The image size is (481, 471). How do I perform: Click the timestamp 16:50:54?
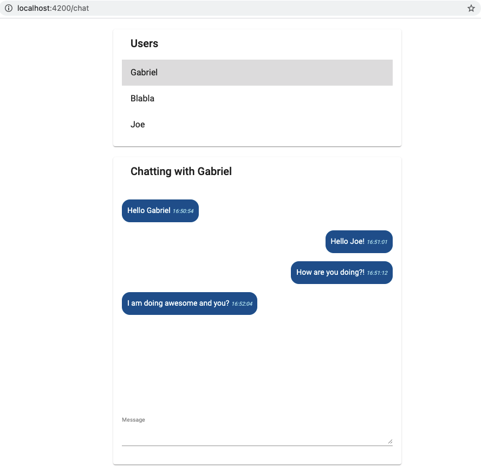click(184, 211)
